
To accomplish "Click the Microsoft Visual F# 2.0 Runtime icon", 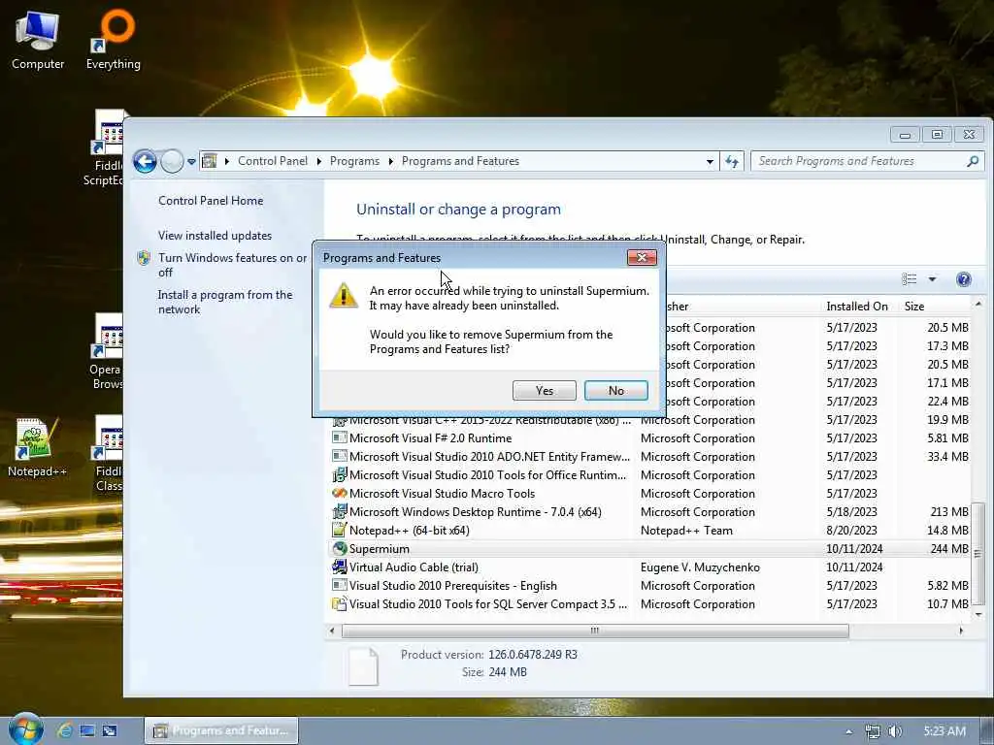I will click(339, 437).
